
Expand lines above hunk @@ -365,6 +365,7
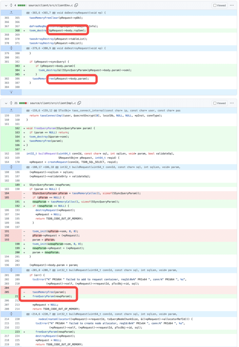(x=12, y=13)
